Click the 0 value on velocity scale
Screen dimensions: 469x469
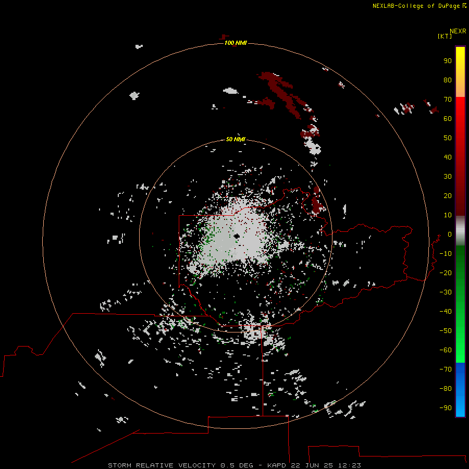[450, 234]
